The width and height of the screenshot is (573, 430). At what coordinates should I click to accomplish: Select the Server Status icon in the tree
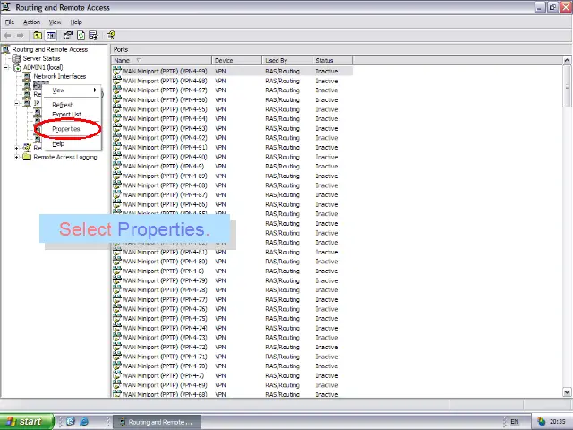pos(16,58)
